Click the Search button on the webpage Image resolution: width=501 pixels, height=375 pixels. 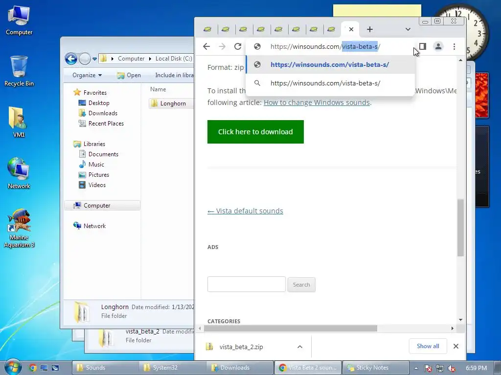point(301,285)
